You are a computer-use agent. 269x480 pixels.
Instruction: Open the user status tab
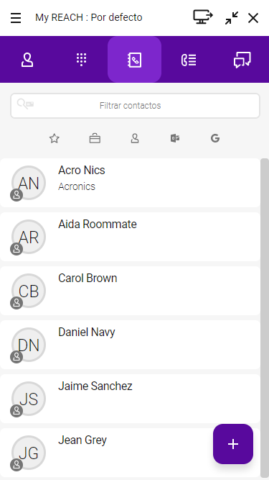point(27,60)
